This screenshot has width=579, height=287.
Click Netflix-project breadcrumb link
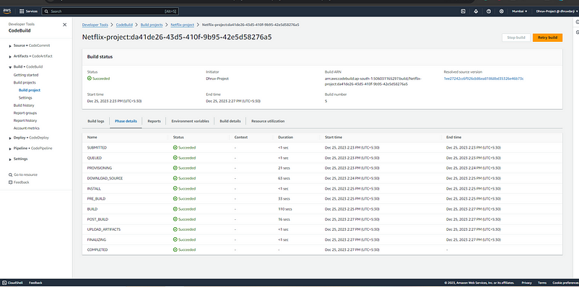(182, 25)
